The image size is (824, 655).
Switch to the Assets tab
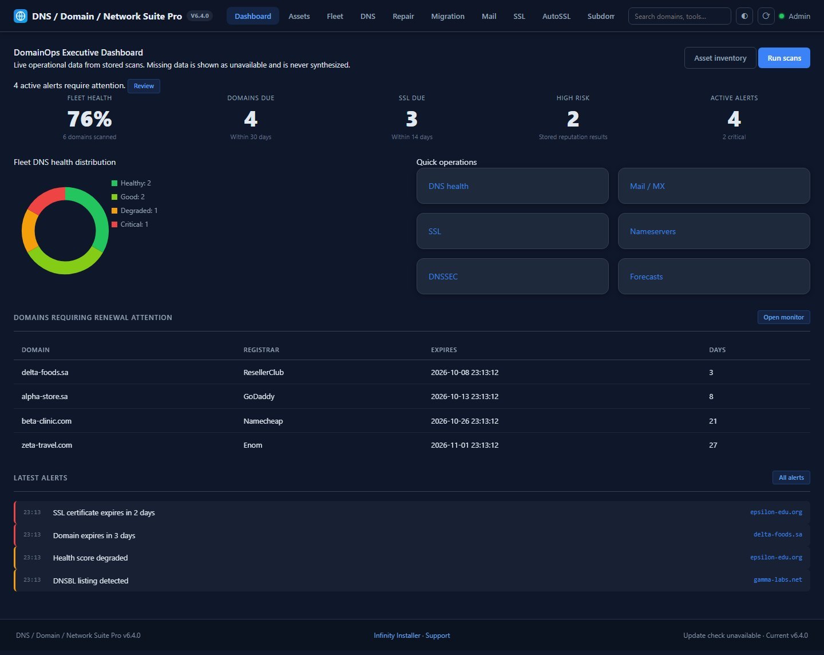(299, 16)
